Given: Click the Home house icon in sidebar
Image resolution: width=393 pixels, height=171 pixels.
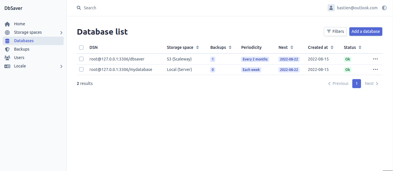Looking at the screenshot, I should (x=7, y=24).
